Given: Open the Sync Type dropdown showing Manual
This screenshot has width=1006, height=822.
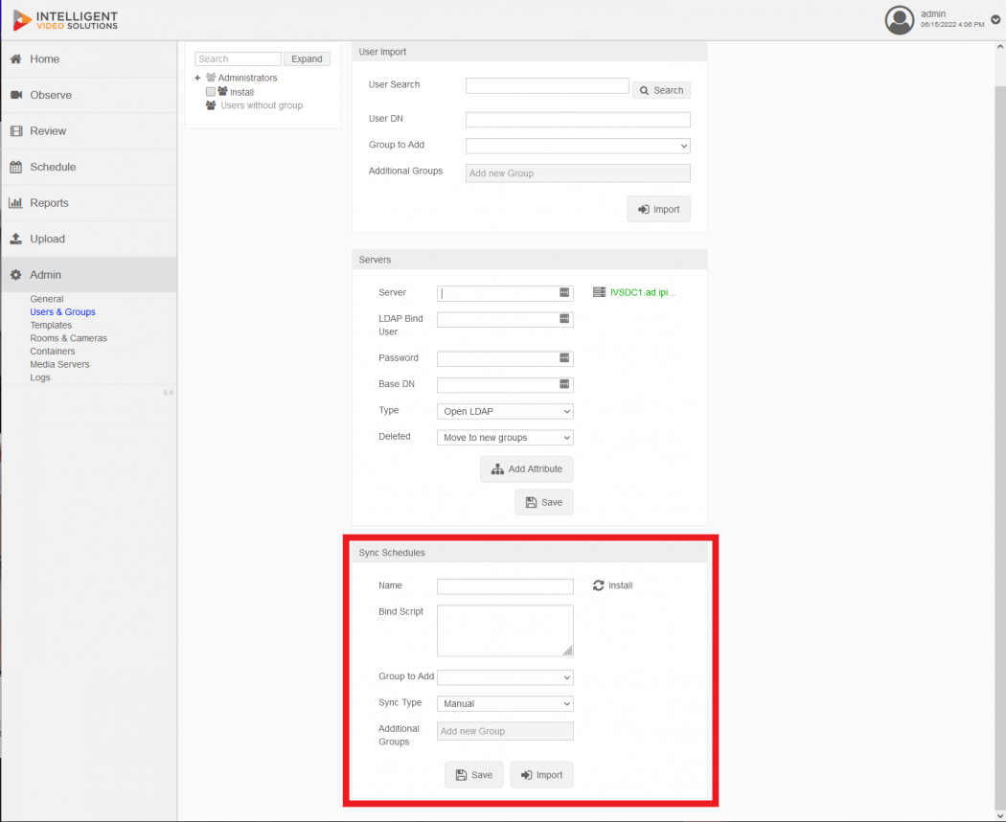Looking at the screenshot, I should point(505,704).
